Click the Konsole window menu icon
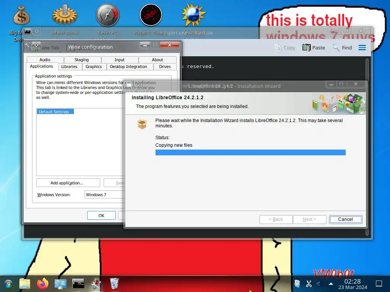 (x=27, y=31)
